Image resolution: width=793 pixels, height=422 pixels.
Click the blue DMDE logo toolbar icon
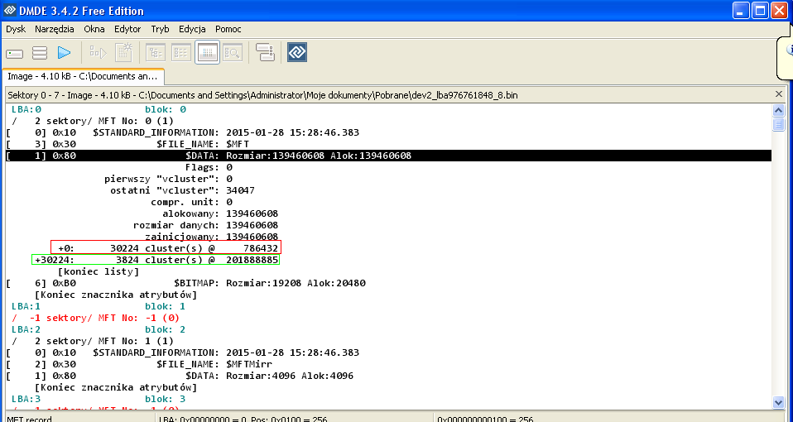click(297, 52)
